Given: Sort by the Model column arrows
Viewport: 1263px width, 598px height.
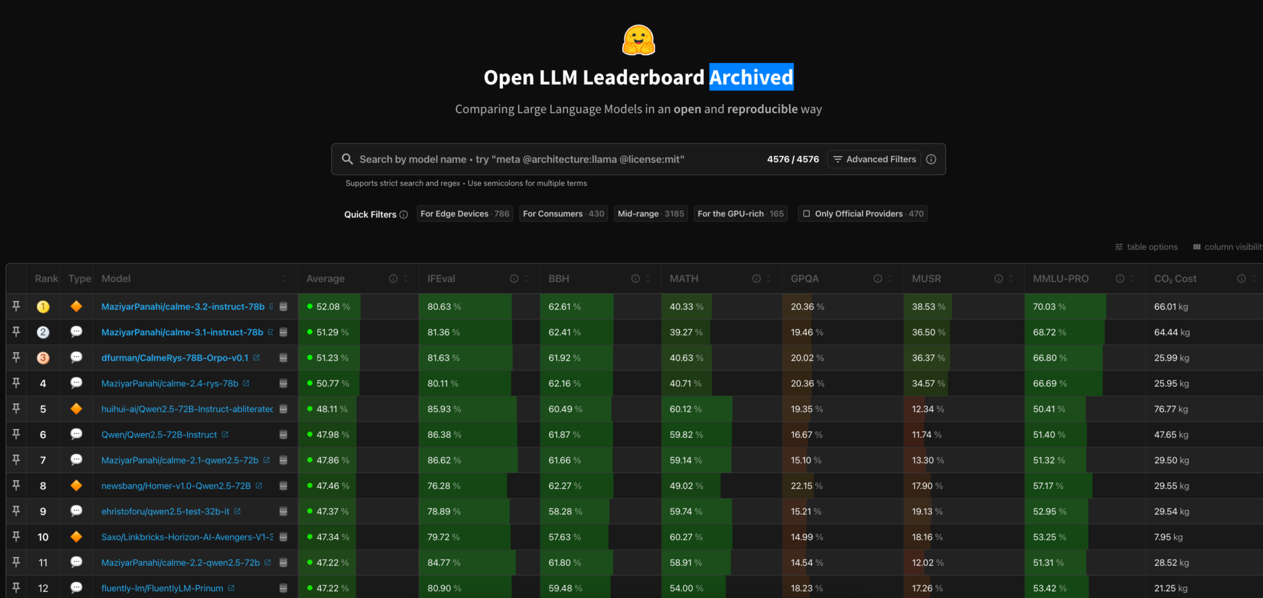Looking at the screenshot, I should [x=284, y=279].
